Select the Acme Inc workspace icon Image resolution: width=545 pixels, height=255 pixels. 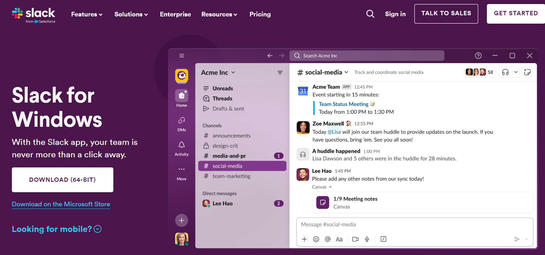coord(182,76)
